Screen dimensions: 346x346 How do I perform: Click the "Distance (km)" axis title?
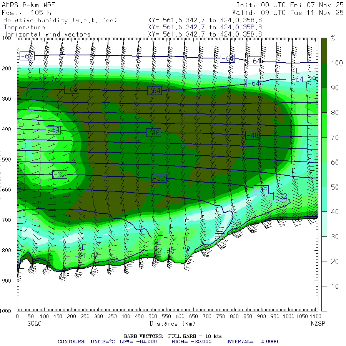coord(173,324)
